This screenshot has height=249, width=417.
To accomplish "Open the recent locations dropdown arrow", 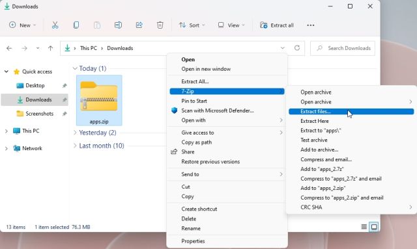I will point(38,48).
